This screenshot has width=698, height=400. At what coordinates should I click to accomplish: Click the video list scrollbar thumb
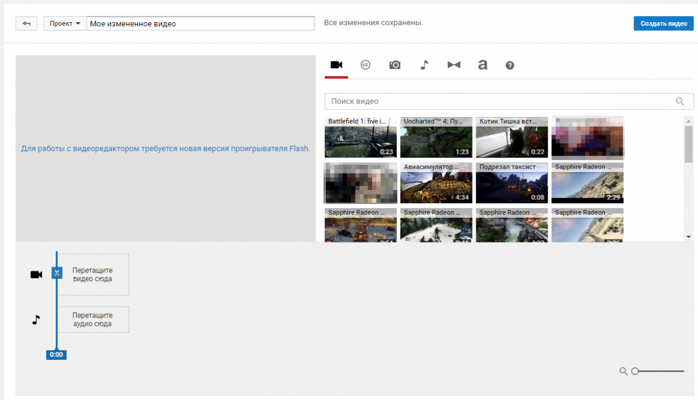click(689, 144)
